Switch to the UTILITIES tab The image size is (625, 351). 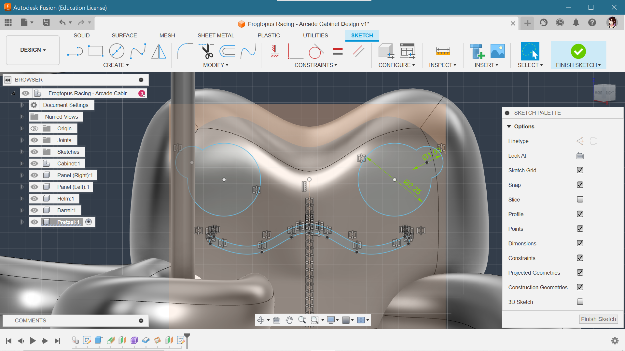click(x=315, y=36)
